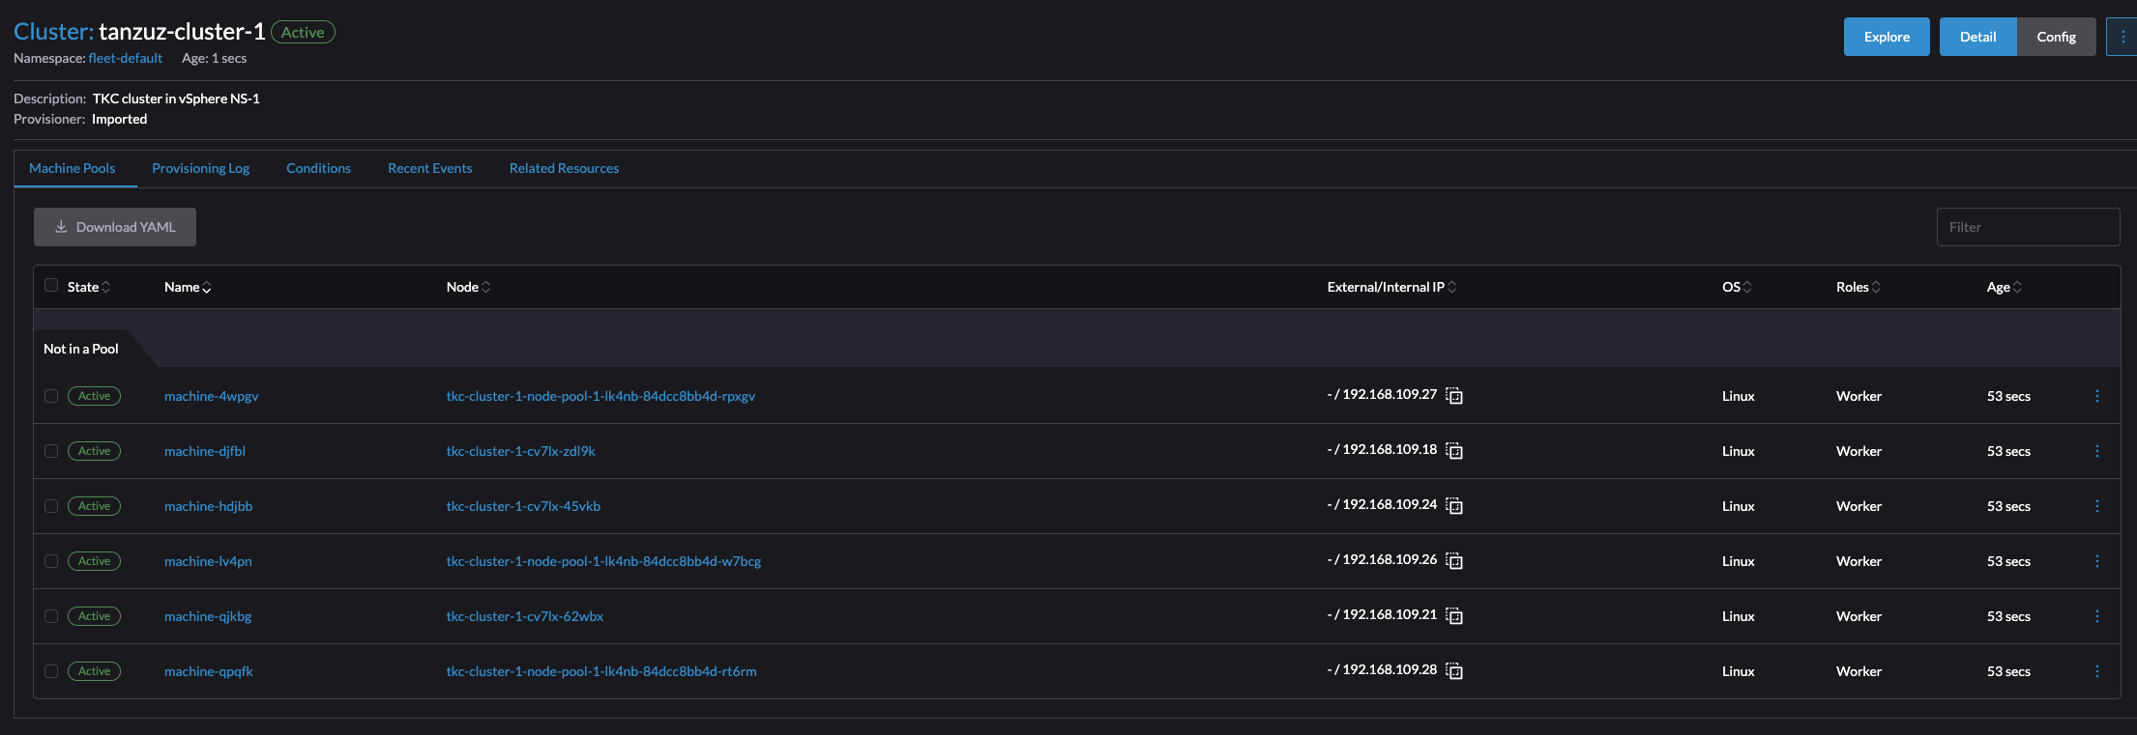Open the Related Resources tab
Screen dimensions: 2137x735
[565, 168]
